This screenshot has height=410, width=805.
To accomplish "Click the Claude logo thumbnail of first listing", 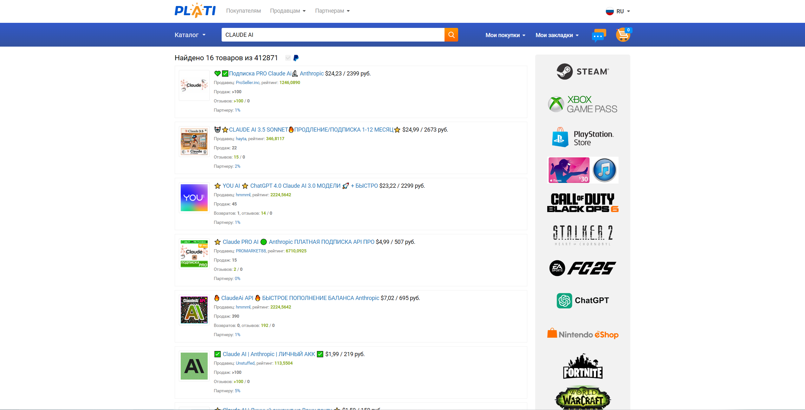I will coord(194,85).
